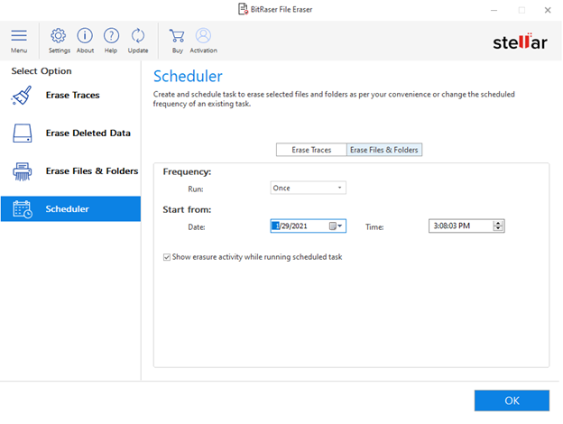This screenshot has width=563, height=424.
Task: Click the Scheduler calendar icon
Action: click(23, 209)
